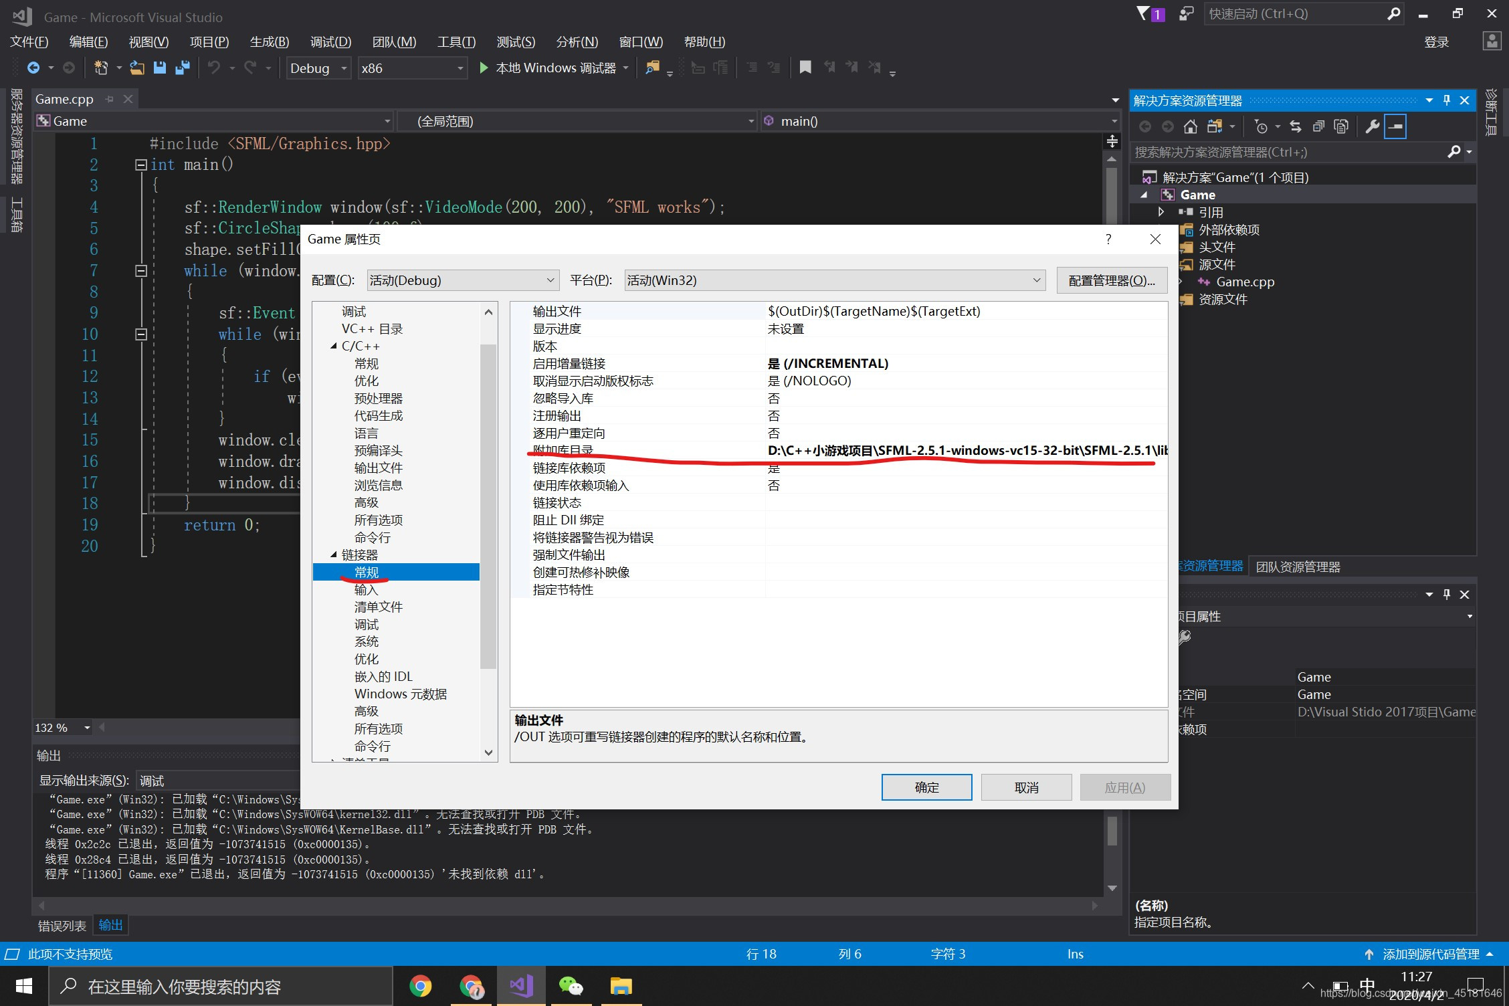This screenshot has height=1006, width=1509.
Task: Collapse the main() code block at line 2
Action: pyautogui.click(x=141, y=165)
